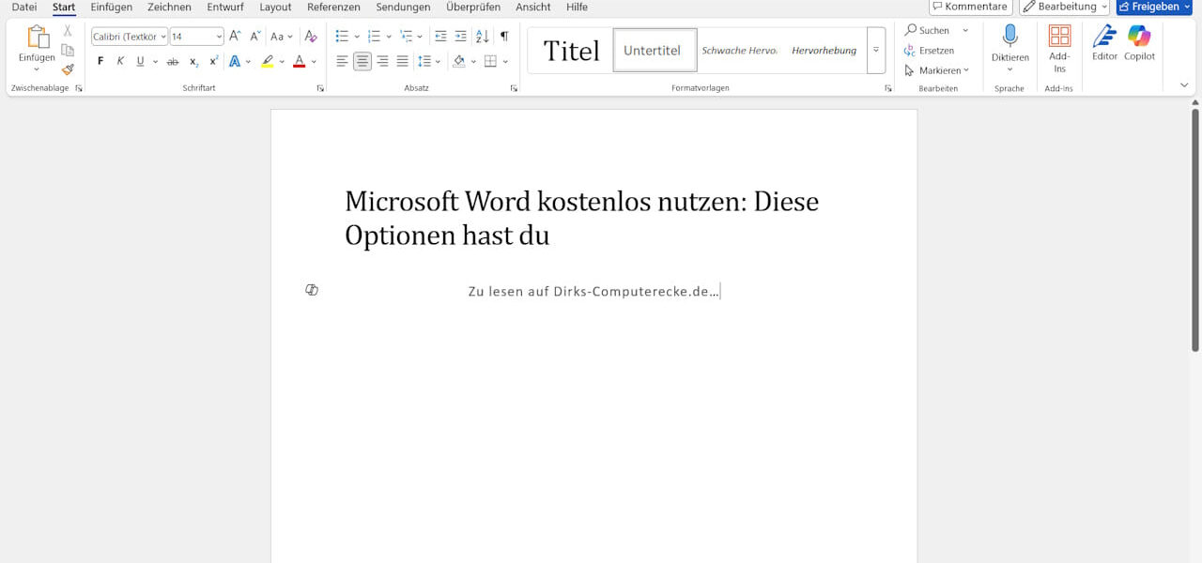
Task: Click the line spacing icon
Action: 424,62
